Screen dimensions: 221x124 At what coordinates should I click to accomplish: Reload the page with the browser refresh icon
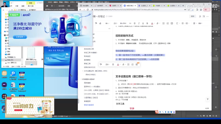[88, 10]
